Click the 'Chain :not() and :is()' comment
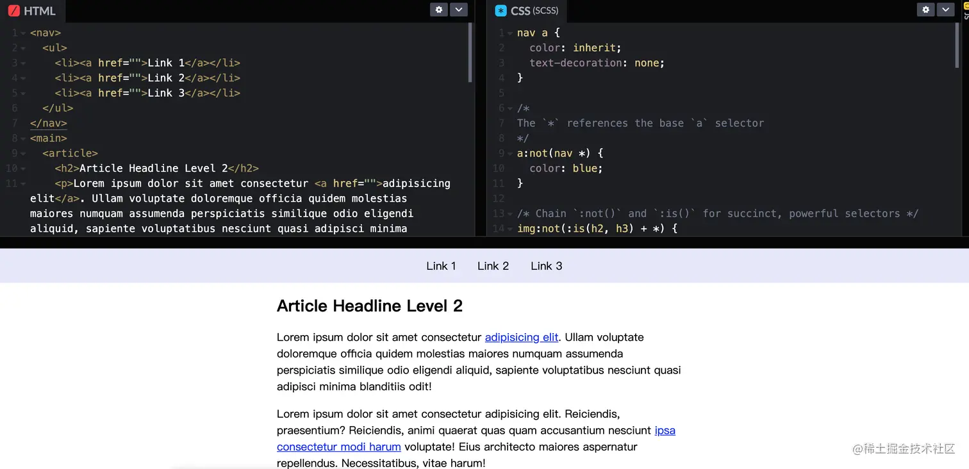969x469 pixels. (718, 213)
